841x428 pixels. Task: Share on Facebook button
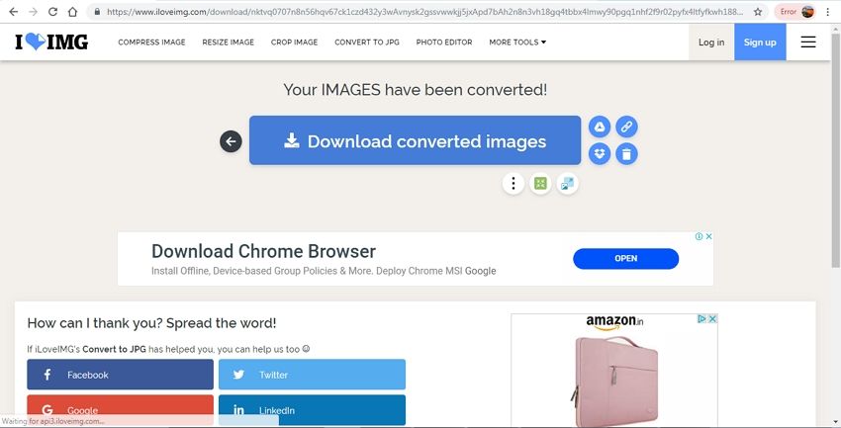click(x=120, y=375)
